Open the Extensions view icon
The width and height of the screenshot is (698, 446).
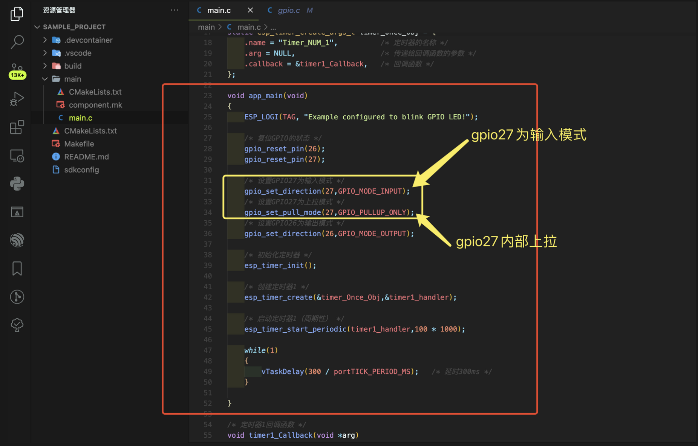17,127
